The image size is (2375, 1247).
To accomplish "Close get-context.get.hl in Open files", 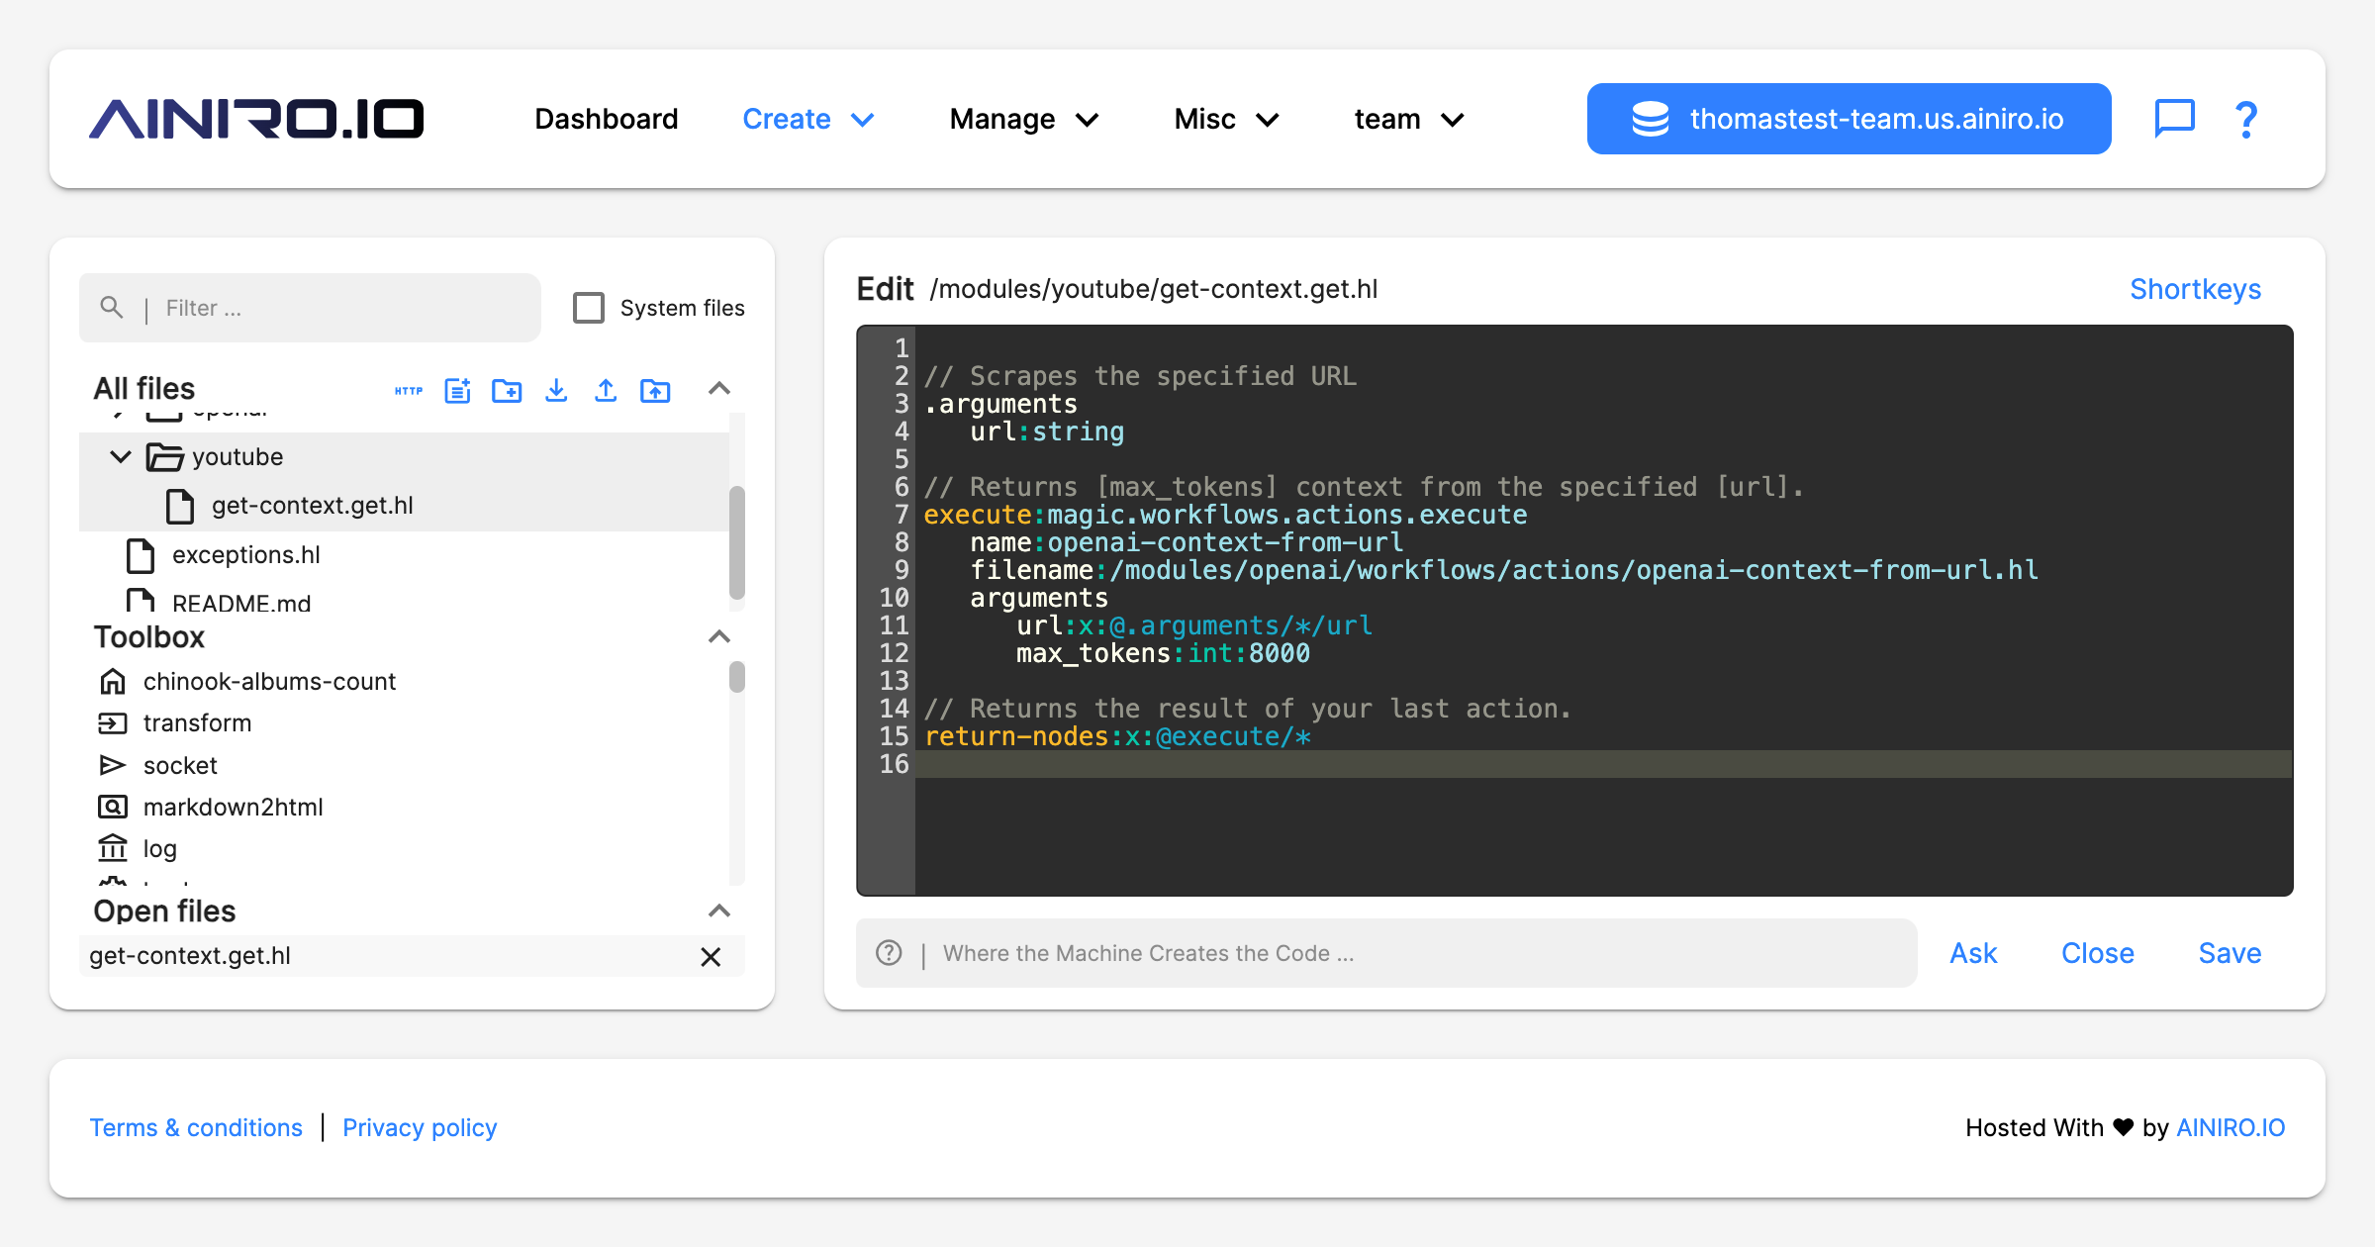I will tap(711, 956).
